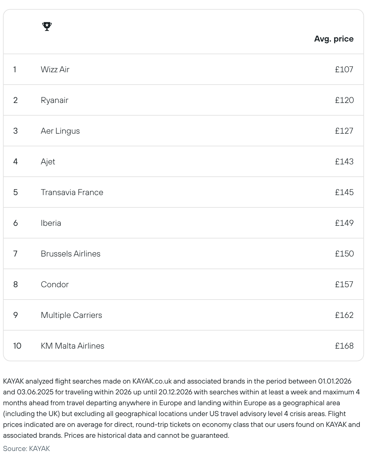Click Ryanair in the ranking list
The width and height of the screenshot is (367, 457).
[54, 100]
